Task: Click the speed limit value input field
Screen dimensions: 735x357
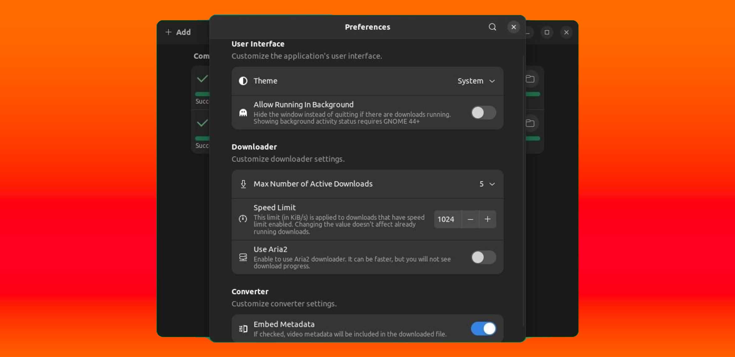Action: pyautogui.click(x=446, y=219)
